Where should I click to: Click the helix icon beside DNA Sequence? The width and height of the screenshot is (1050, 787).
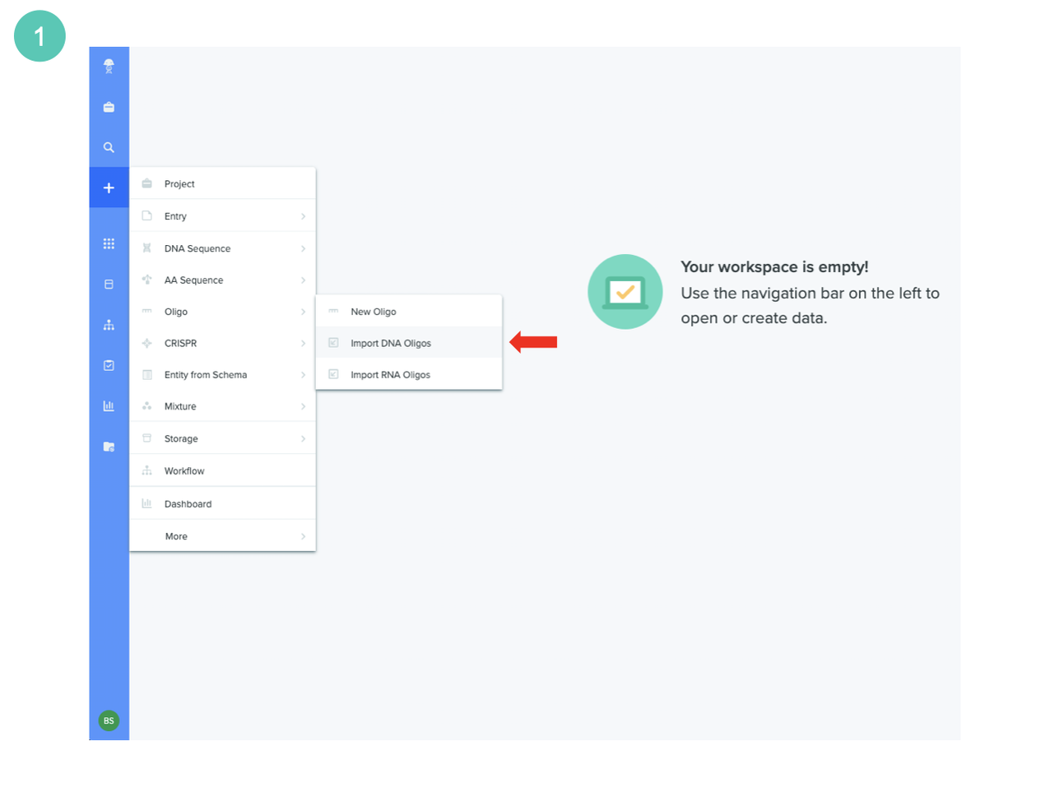[147, 248]
